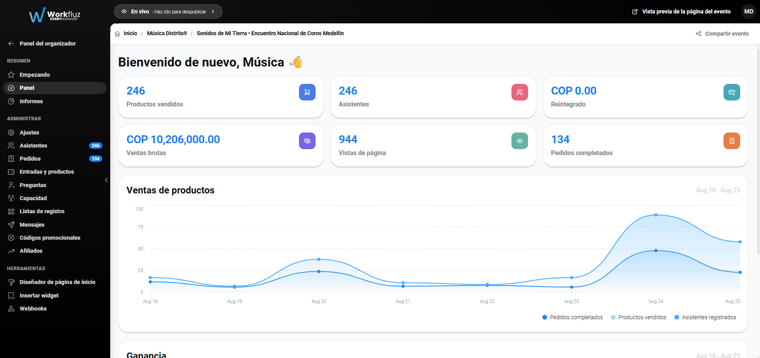This screenshot has width=760, height=358.
Task: Click the 134 badge on Pedidos
Action: point(96,159)
